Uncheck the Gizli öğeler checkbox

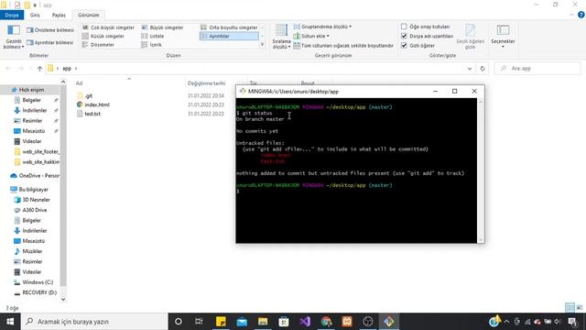404,45
